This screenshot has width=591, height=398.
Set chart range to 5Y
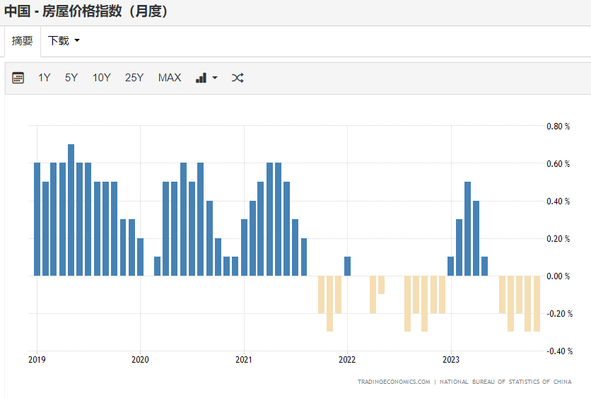click(71, 78)
